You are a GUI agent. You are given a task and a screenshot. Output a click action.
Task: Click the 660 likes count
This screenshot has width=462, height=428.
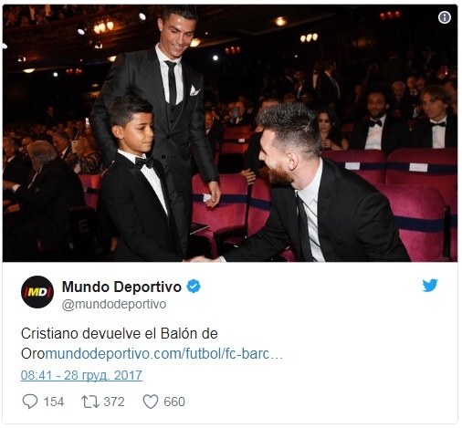[174, 402]
